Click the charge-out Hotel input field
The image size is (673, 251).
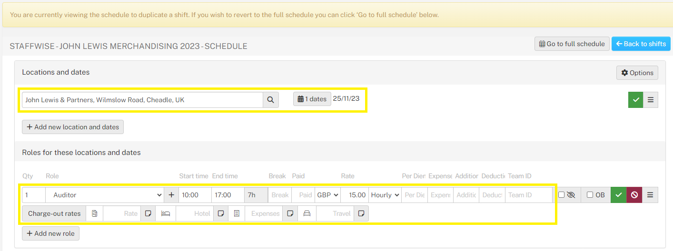click(195, 213)
